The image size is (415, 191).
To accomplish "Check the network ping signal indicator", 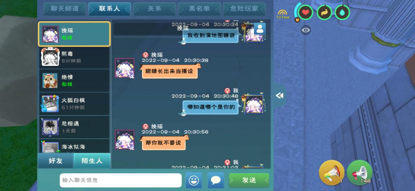I will click(x=283, y=14).
